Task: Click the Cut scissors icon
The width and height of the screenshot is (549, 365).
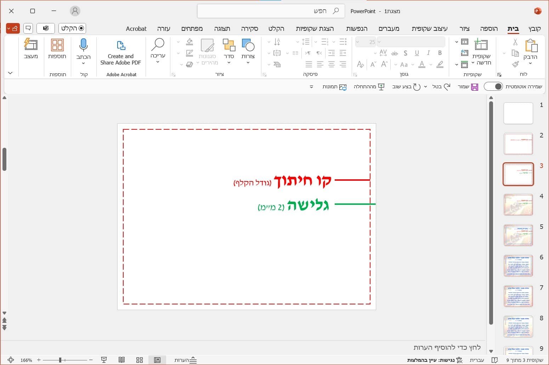Action: [x=515, y=42]
